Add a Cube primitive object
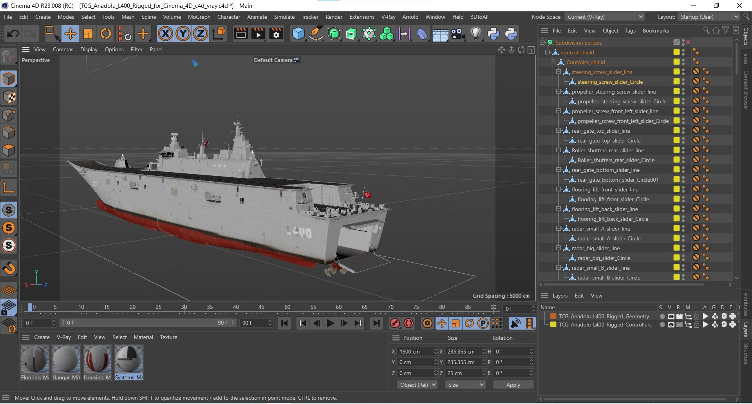This screenshot has width=752, height=404. (x=298, y=34)
